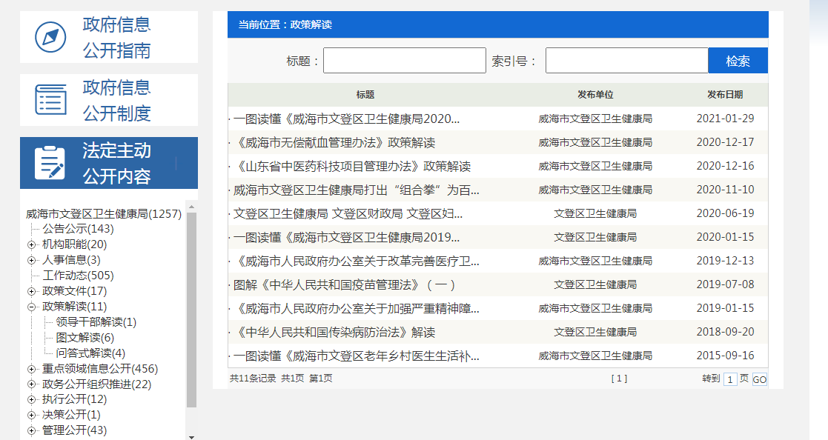828x440 pixels.
Task: Click the document list icon beside 政府信息公开制度
Action: coord(50,99)
